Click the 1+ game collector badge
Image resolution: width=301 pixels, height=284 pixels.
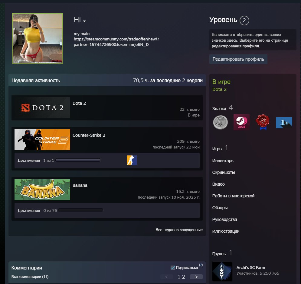pos(284,123)
